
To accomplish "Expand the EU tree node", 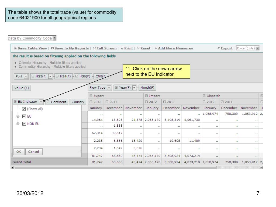I will 18,116.
